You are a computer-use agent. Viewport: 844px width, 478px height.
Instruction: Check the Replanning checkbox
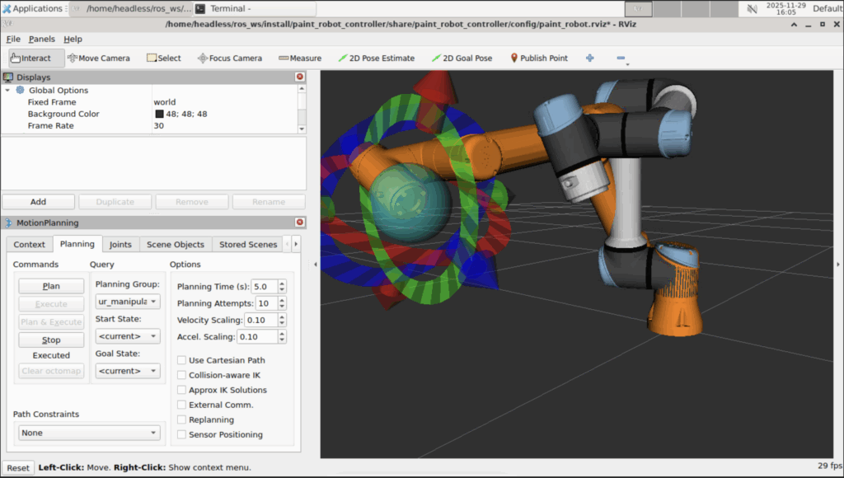(181, 419)
